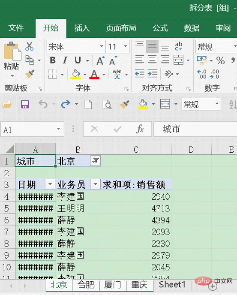Switch to the 页面布局 ribbon tab

121,28
